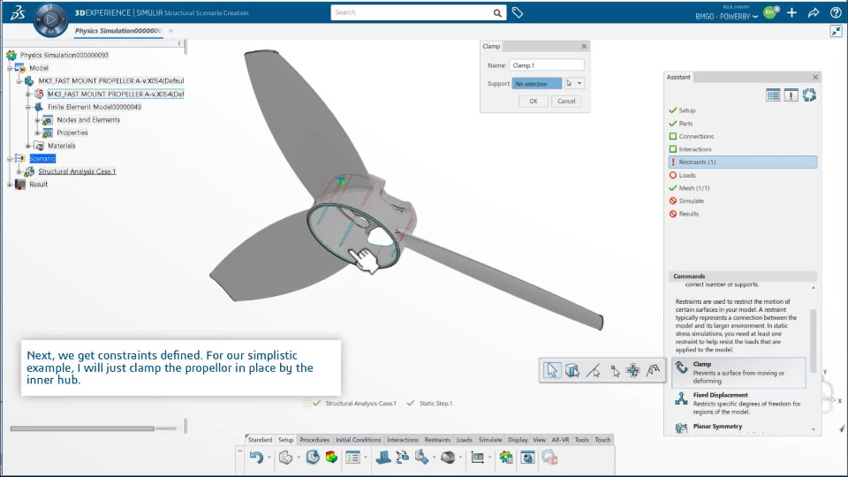Click the Undo icon in the bottom toolbar
Image resolution: width=848 pixels, height=477 pixels.
(x=256, y=458)
